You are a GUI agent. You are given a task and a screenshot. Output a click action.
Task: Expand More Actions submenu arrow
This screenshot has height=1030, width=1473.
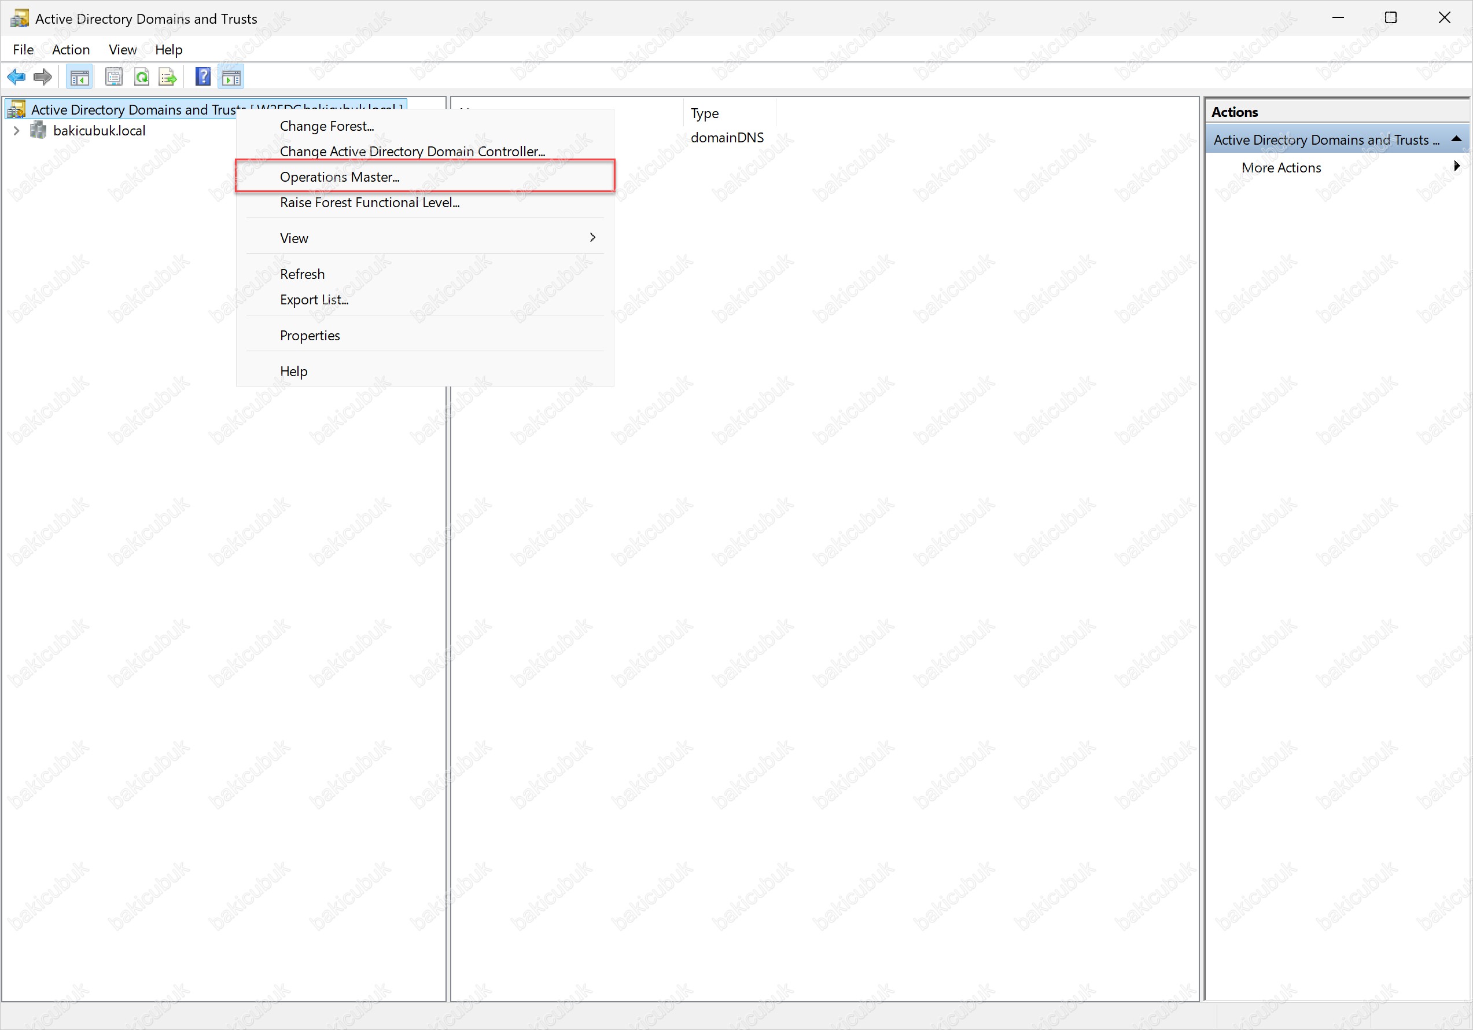(1456, 166)
